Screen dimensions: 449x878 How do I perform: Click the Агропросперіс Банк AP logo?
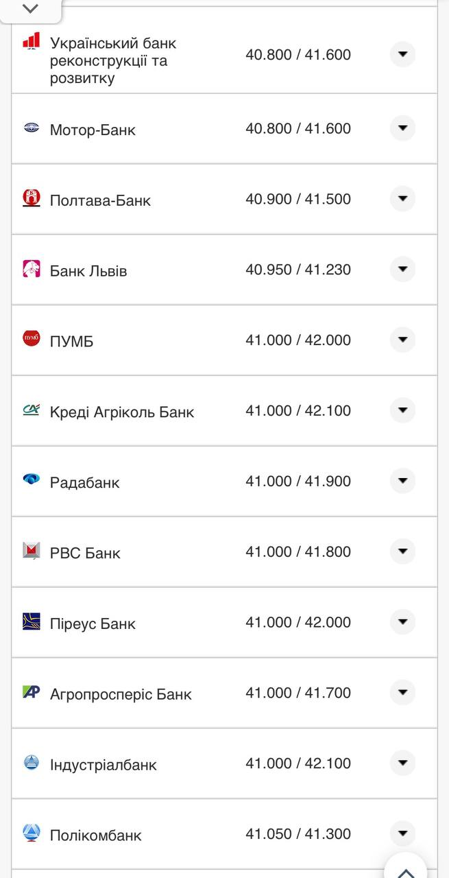[x=32, y=692]
